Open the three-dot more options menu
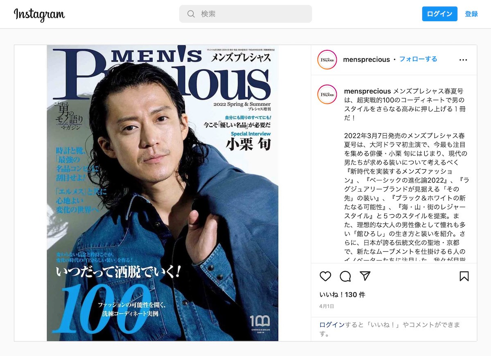491x356 pixels. click(x=463, y=60)
